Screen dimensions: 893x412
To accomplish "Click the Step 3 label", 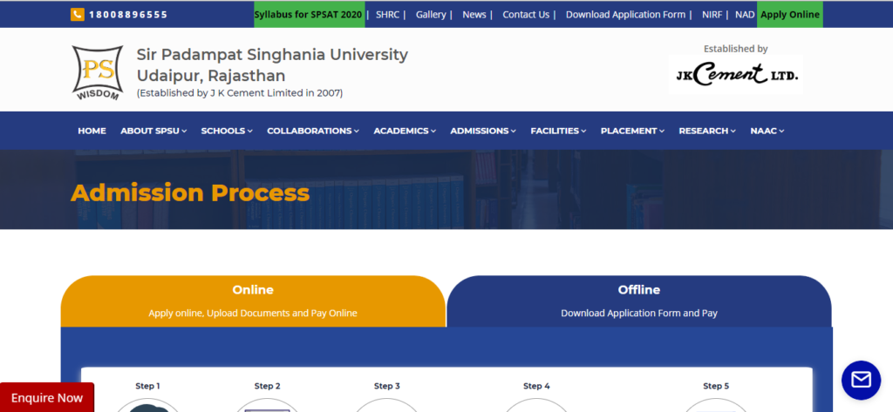I will [386, 386].
